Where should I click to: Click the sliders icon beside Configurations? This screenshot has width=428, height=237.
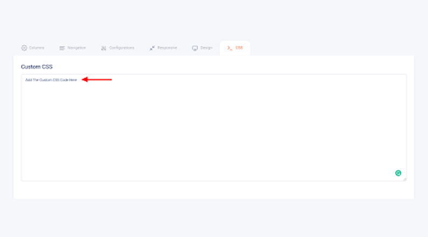pos(103,48)
